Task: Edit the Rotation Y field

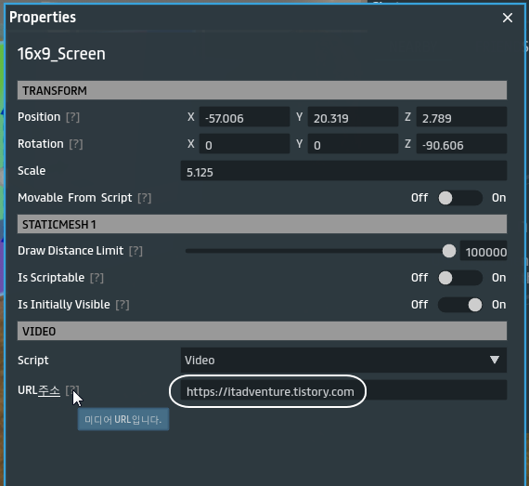Action: click(353, 144)
